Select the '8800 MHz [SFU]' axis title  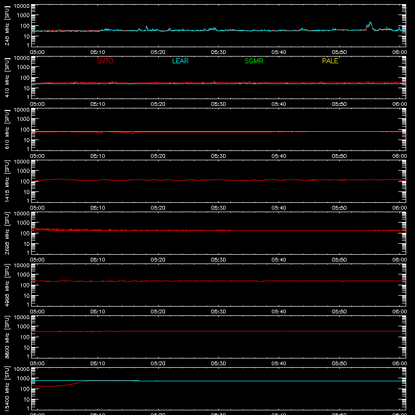[x=7, y=337]
